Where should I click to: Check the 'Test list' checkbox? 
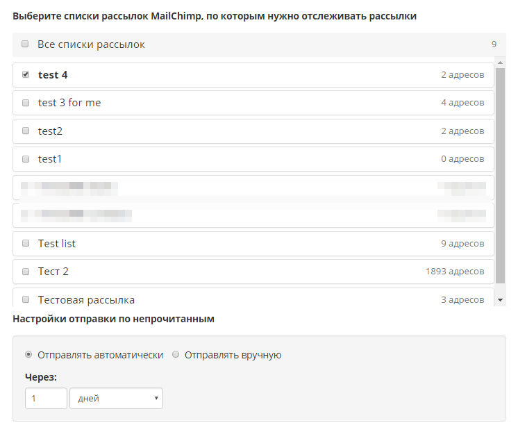point(26,243)
